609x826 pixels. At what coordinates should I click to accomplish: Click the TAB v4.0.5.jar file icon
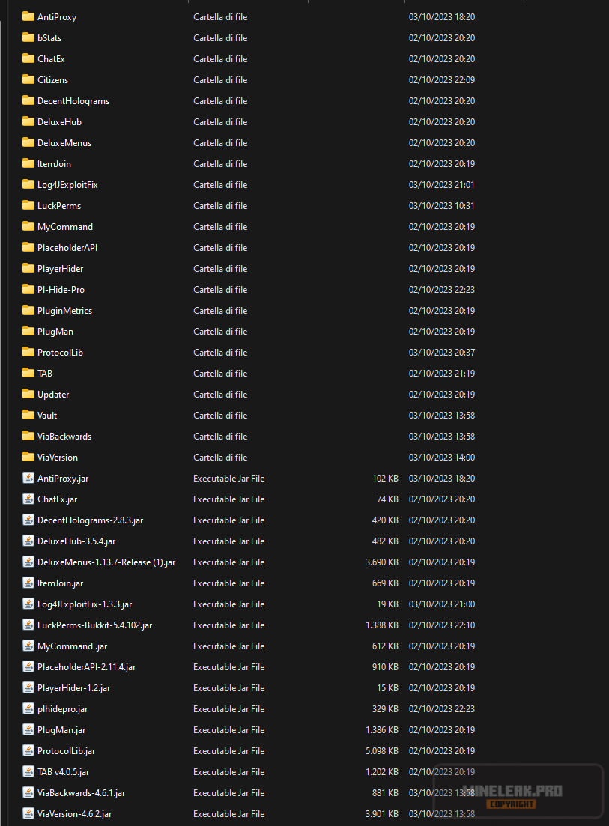(x=28, y=771)
